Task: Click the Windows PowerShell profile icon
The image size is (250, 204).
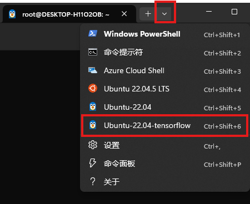Action: [x=93, y=34]
